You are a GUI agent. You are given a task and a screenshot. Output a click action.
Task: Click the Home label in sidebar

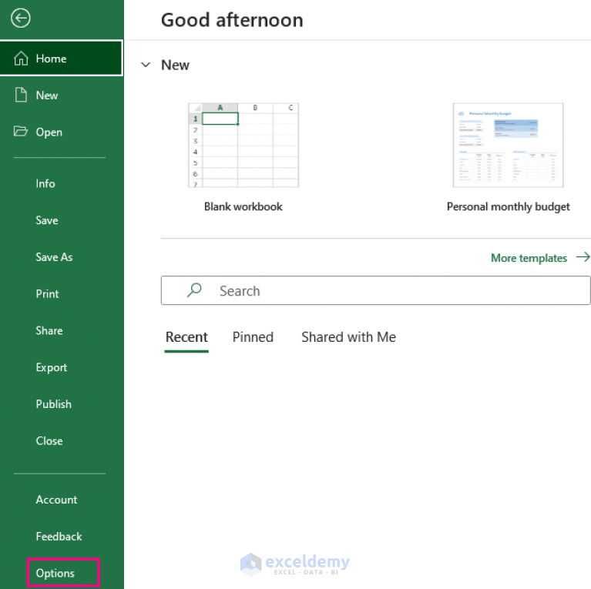pos(51,59)
